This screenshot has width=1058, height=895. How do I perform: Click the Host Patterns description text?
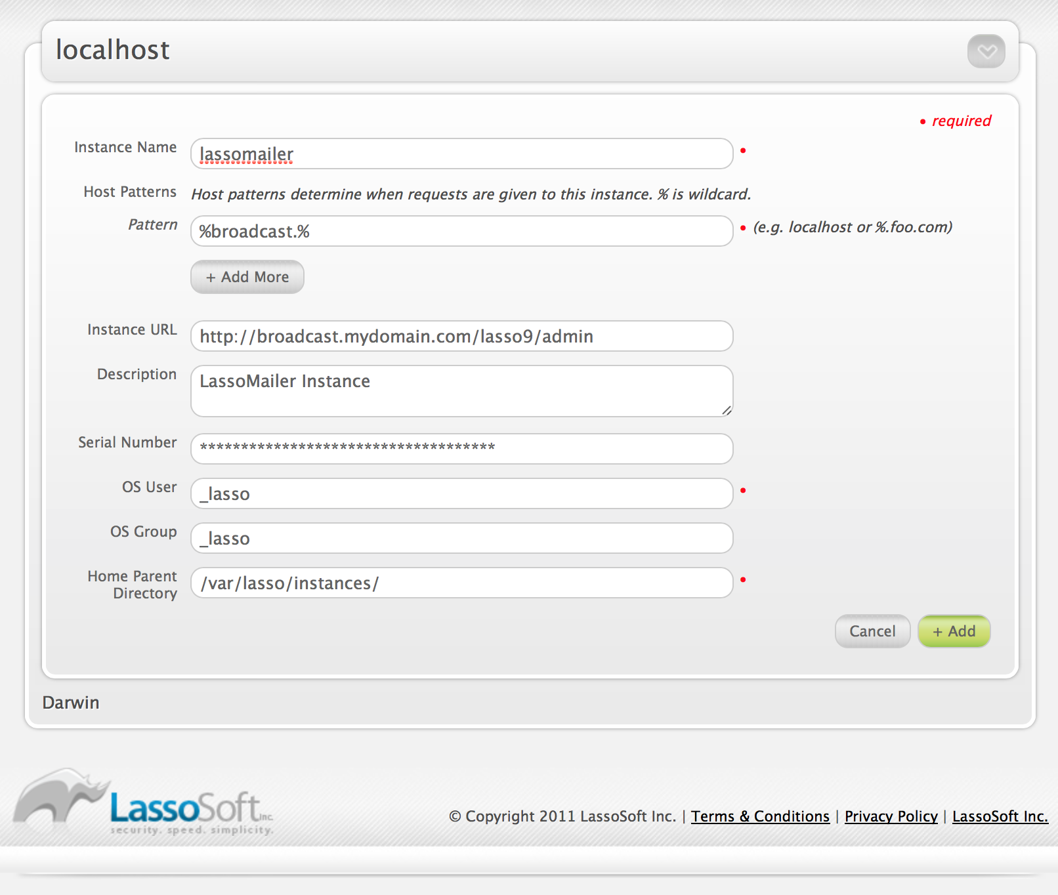471,194
